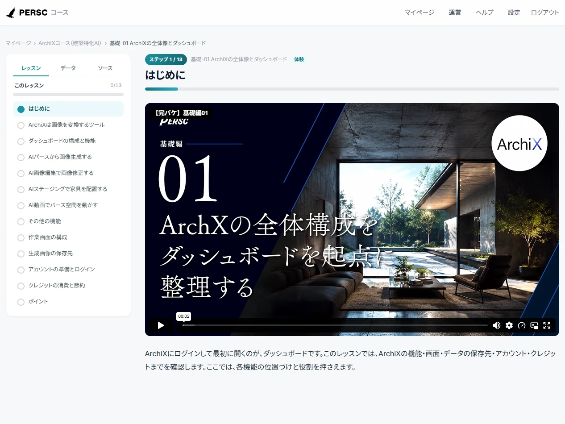Click the ステップ 1 / 13 badge

click(166, 59)
